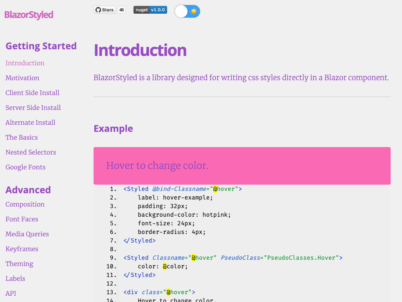Image resolution: width=402 pixels, height=302 pixels.
Task: Click the sun icon on theme switch
Action: (x=194, y=11)
